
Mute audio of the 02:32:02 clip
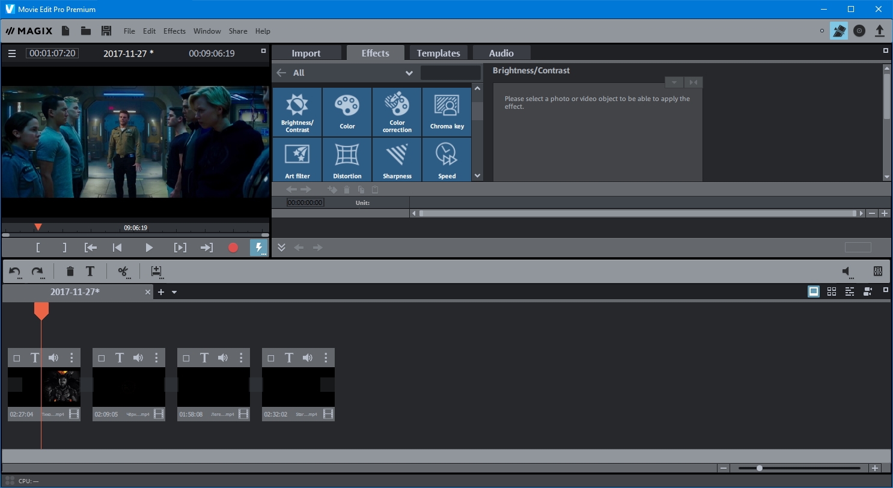[x=308, y=358]
